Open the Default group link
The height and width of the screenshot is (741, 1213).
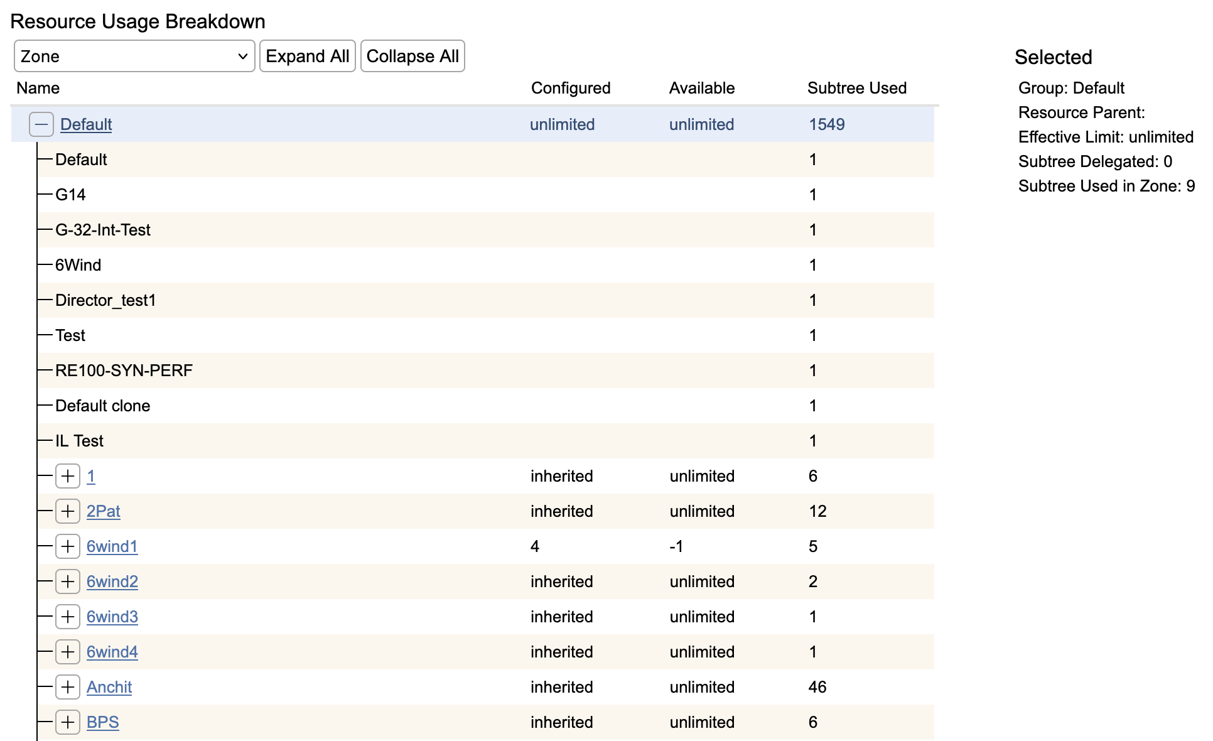[x=86, y=124]
